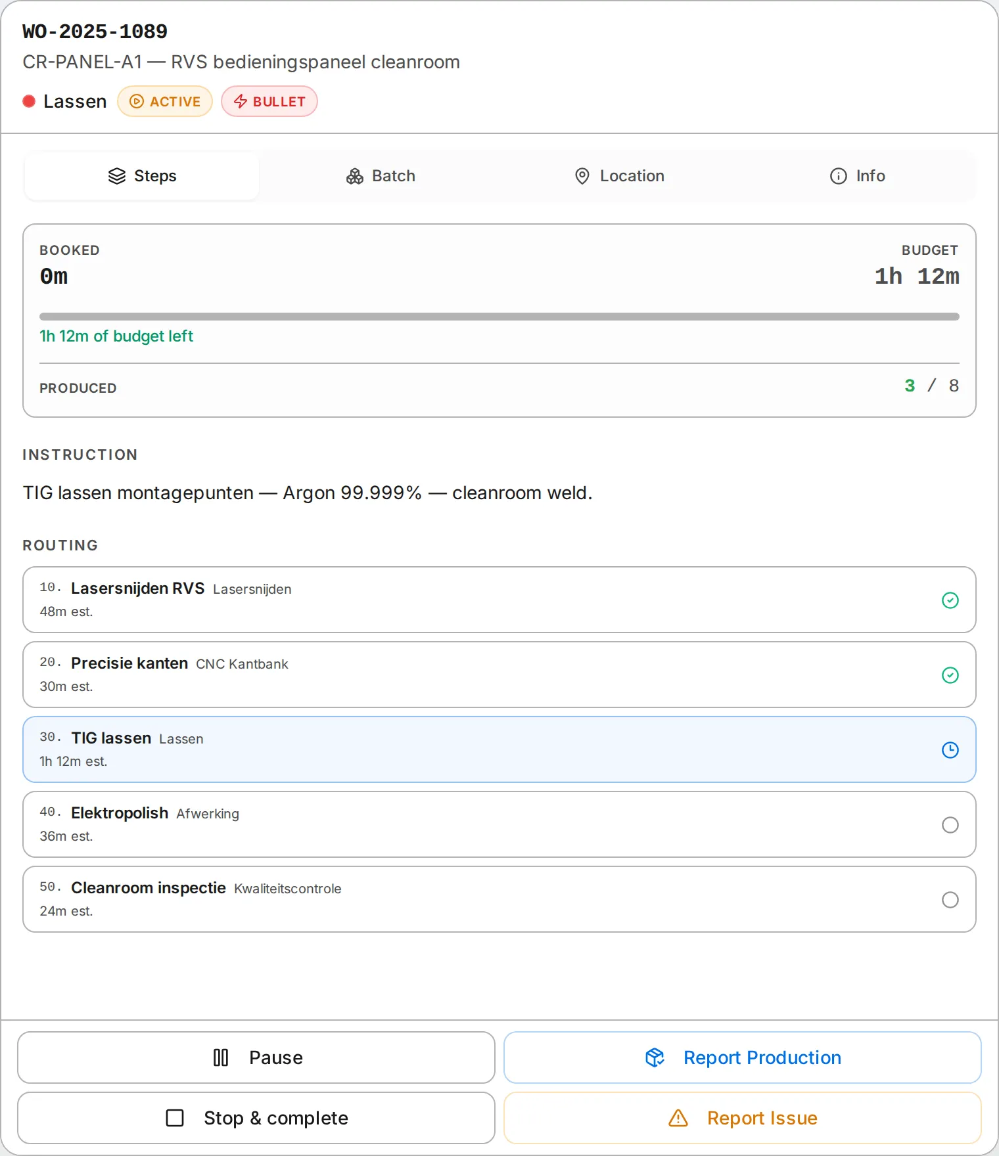Image resolution: width=999 pixels, height=1156 pixels.
Task: Click the work order number WO-2025-1089
Action: pyautogui.click(x=95, y=32)
